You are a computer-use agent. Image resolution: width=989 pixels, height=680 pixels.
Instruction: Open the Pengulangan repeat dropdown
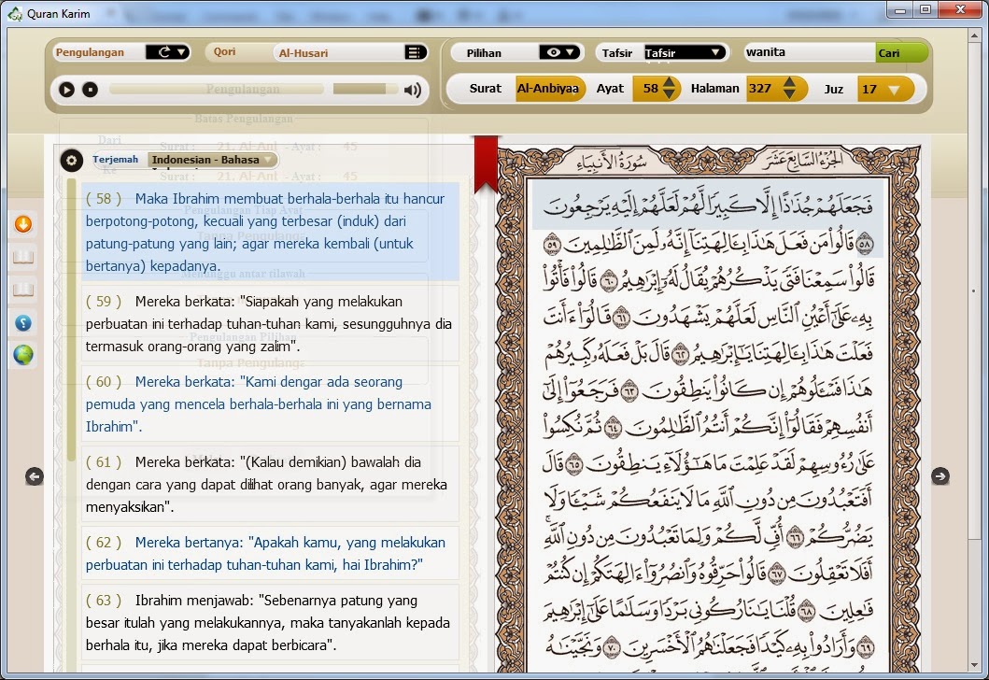168,52
